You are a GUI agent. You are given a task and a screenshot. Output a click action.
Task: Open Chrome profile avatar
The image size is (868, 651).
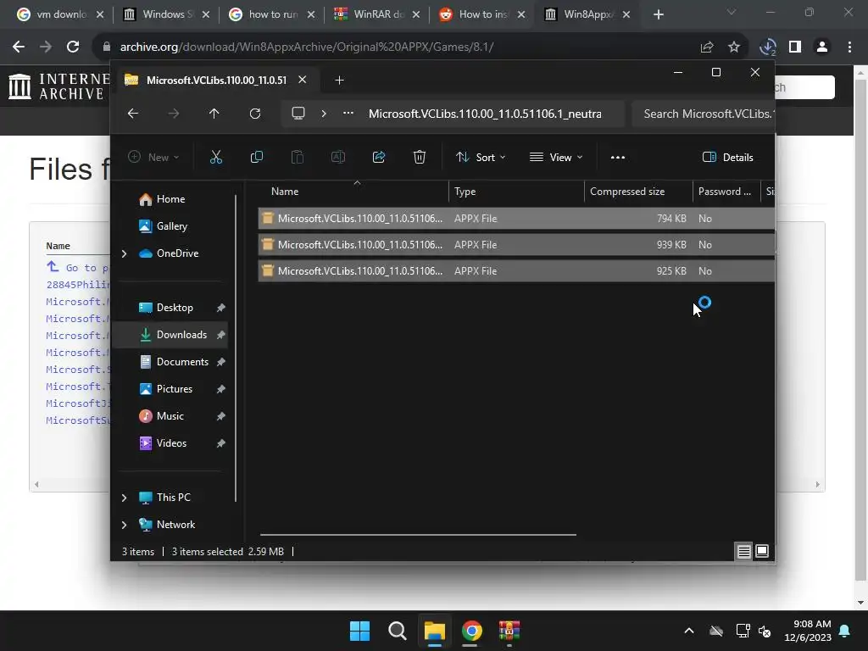pyautogui.click(x=822, y=47)
